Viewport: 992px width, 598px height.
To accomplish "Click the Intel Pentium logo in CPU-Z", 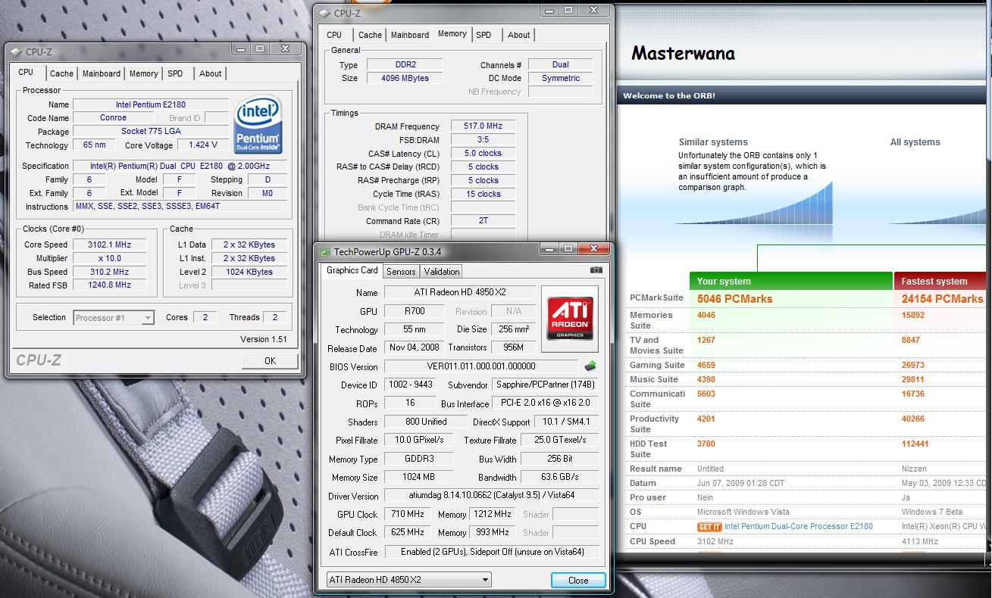I will pyautogui.click(x=258, y=124).
